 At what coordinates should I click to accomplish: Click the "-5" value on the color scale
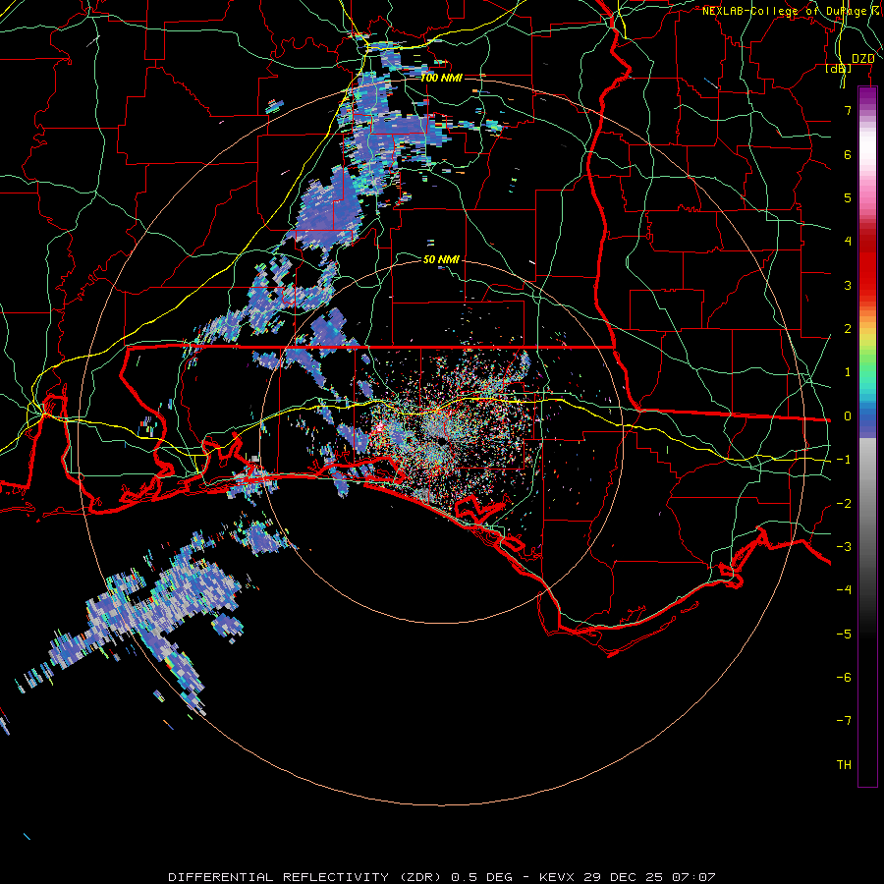844,635
